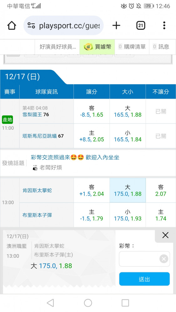176x312 pixels.
Task: Tap the Android back navigation button
Action: pos(50,303)
